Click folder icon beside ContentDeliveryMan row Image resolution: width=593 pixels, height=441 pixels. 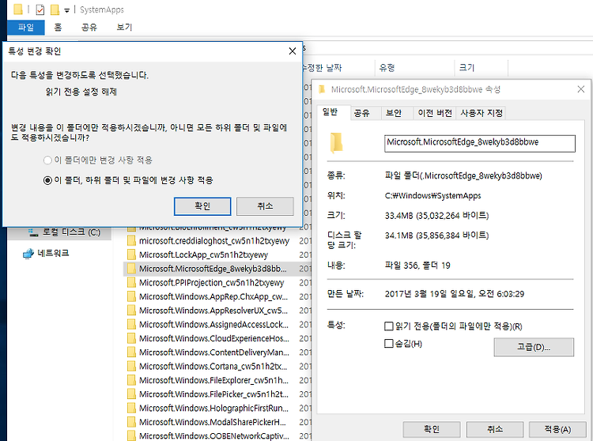pyautogui.click(x=131, y=352)
